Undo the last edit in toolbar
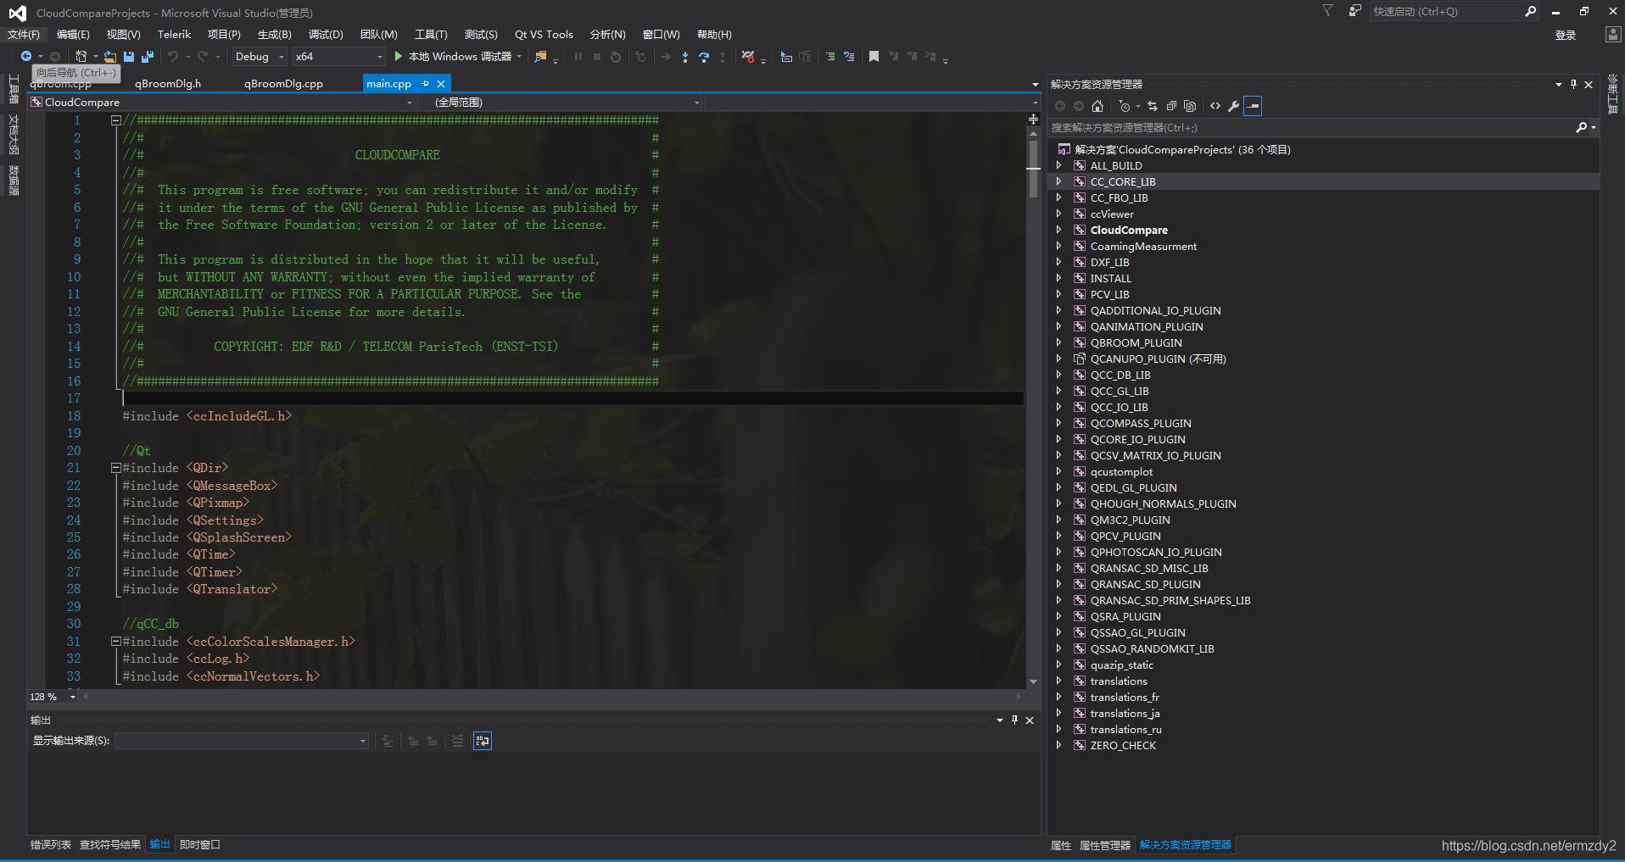This screenshot has height=862, width=1625. click(x=173, y=57)
